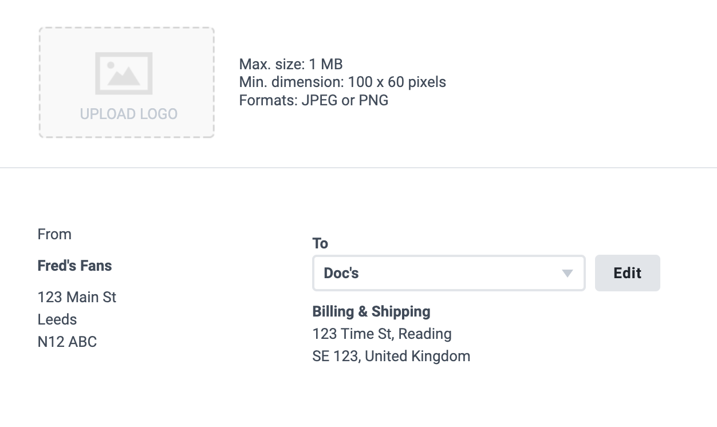Click the horizontal divider below logo section
The image size is (717, 427).
click(358, 168)
